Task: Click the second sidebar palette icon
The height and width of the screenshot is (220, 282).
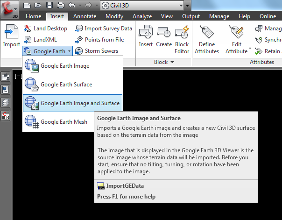Action: tap(6, 90)
